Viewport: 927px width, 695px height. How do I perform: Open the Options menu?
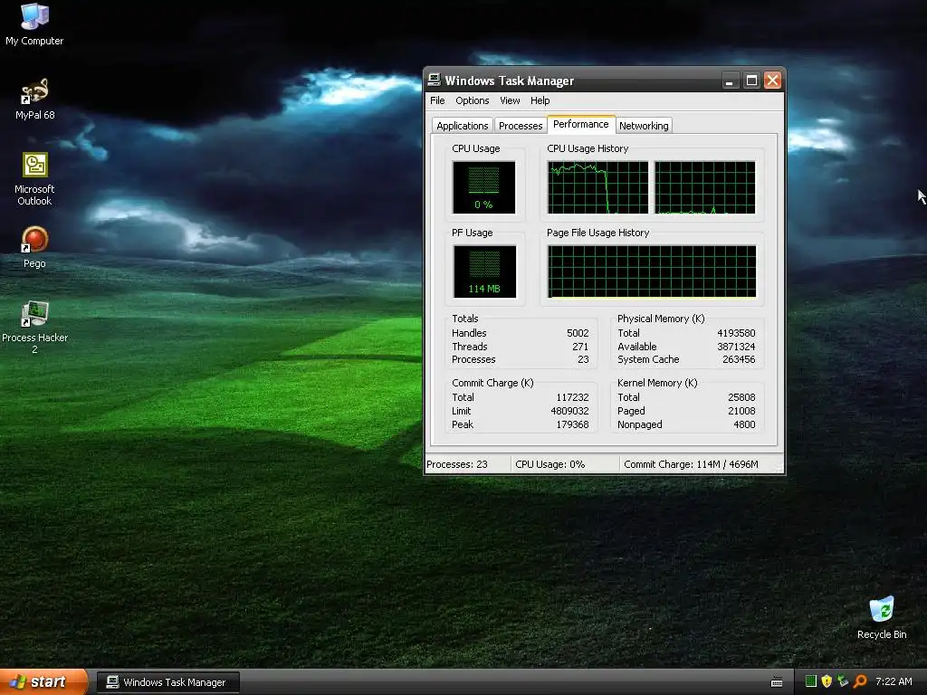473,100
